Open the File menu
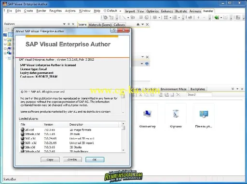Image resolution: width=247 pixels, height=184 pixels. (x=9, y=11)
